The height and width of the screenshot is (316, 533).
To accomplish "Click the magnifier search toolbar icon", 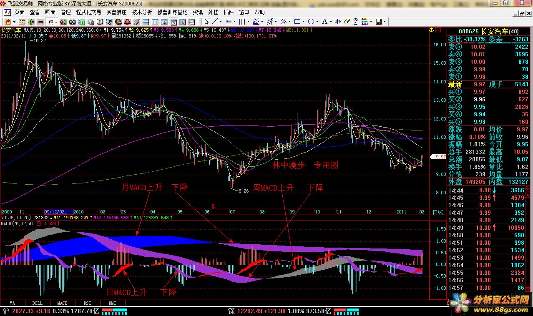I will 109,22.
